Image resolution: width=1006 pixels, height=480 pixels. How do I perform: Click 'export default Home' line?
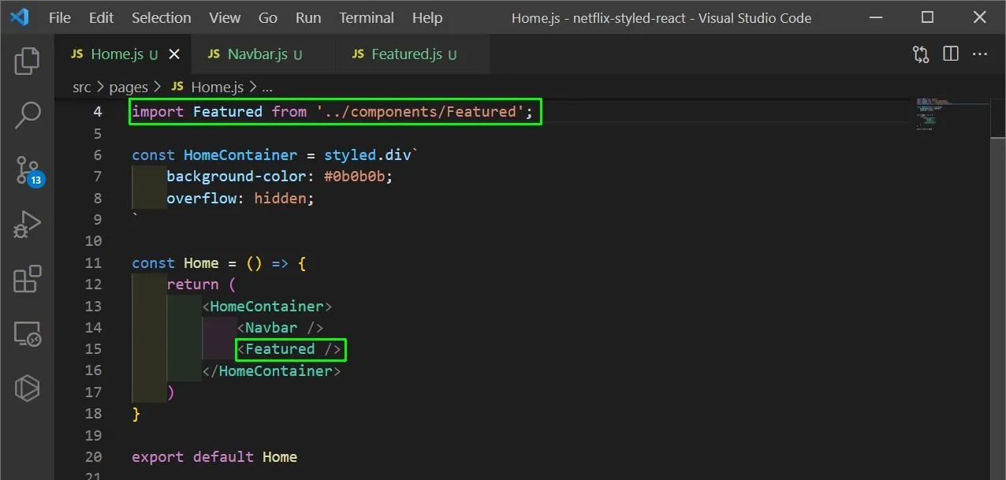(214, 457)
